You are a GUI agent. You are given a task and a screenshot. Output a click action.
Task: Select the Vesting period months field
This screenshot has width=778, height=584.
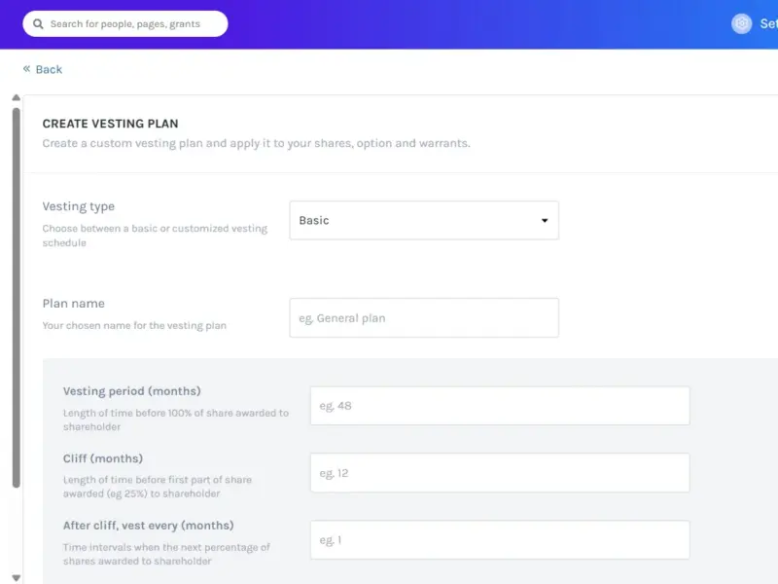pos(500,406)
